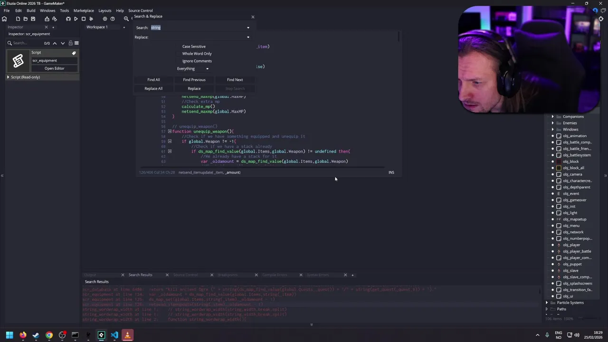Viewport: 608px width, 342px height.
Task: Open the Everything scope dropdown
Action: (x=193, y=68)
